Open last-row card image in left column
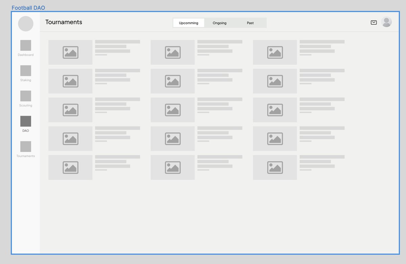Viewport: 406px width, 264px height. tap(70, 168)
